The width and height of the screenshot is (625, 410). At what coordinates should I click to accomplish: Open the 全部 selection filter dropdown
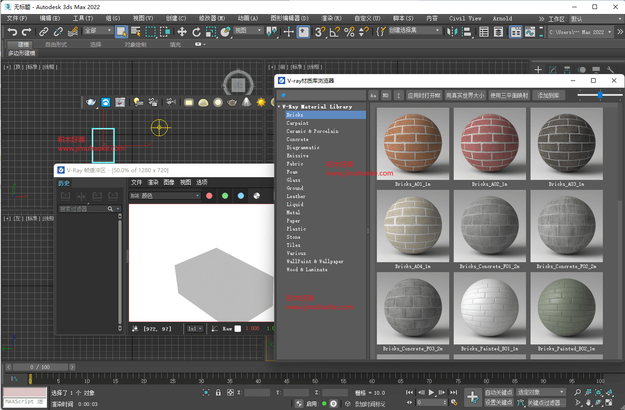(x=98, y=30)
